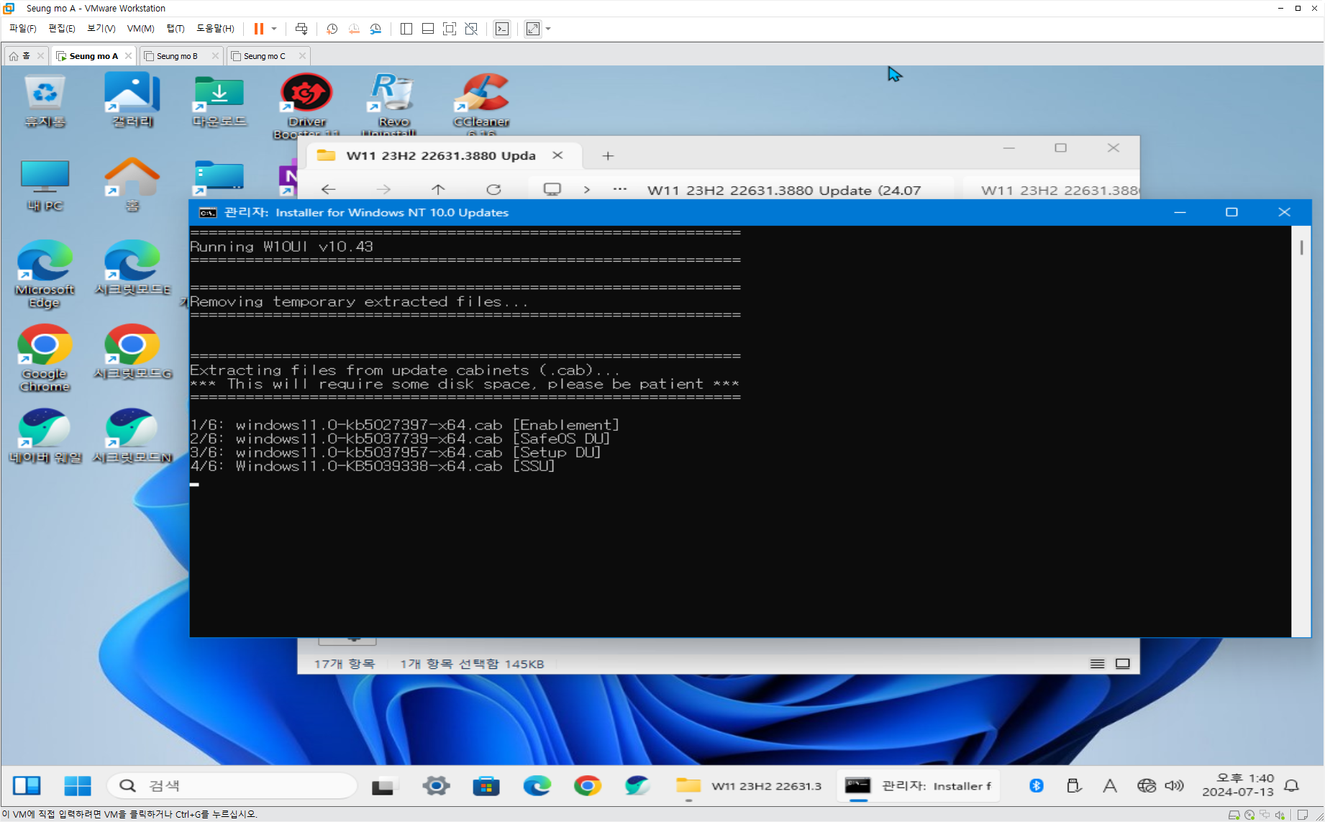Open the widgets panel on the taskbar

point(27,785)
